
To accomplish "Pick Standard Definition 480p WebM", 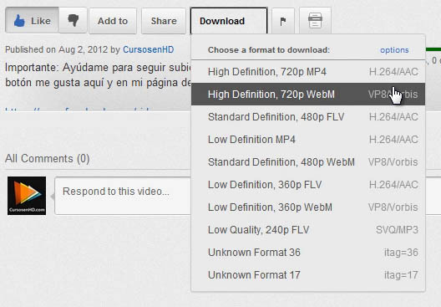I will pos(308,162).
